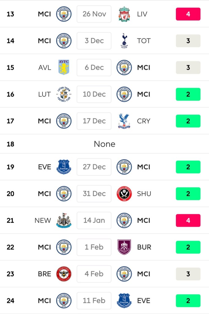Open the Brentford bee crest
Image resolution: width=209 pixels, height=314 pixels.
point(64,274)
